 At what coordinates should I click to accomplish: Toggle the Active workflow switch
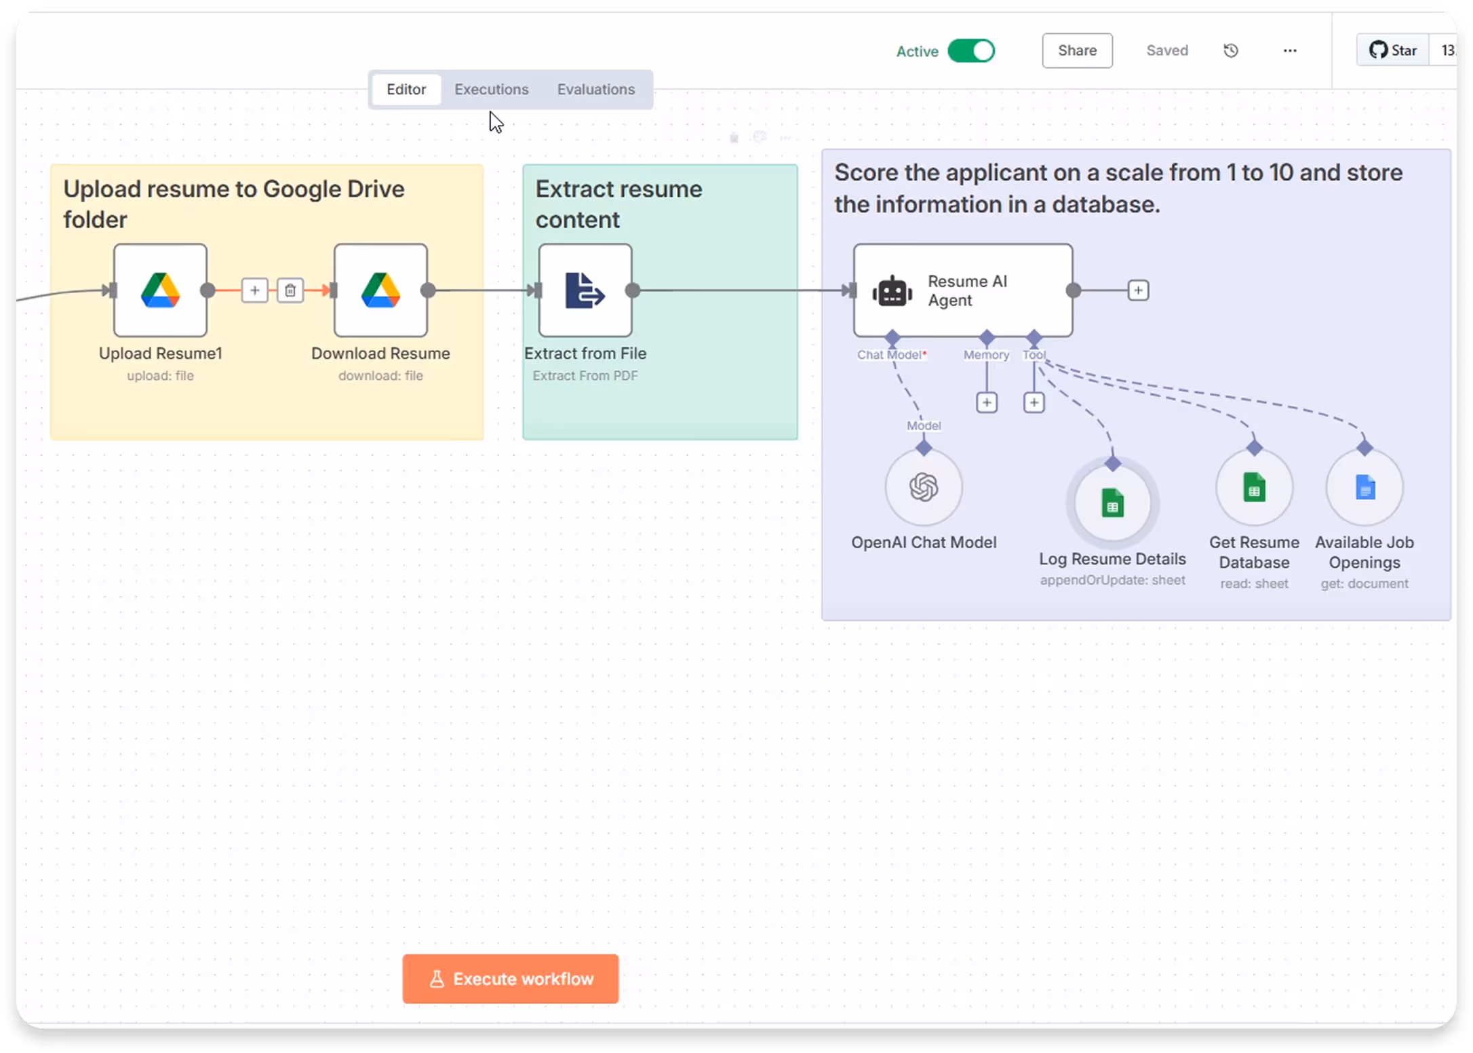click(970, 51)
